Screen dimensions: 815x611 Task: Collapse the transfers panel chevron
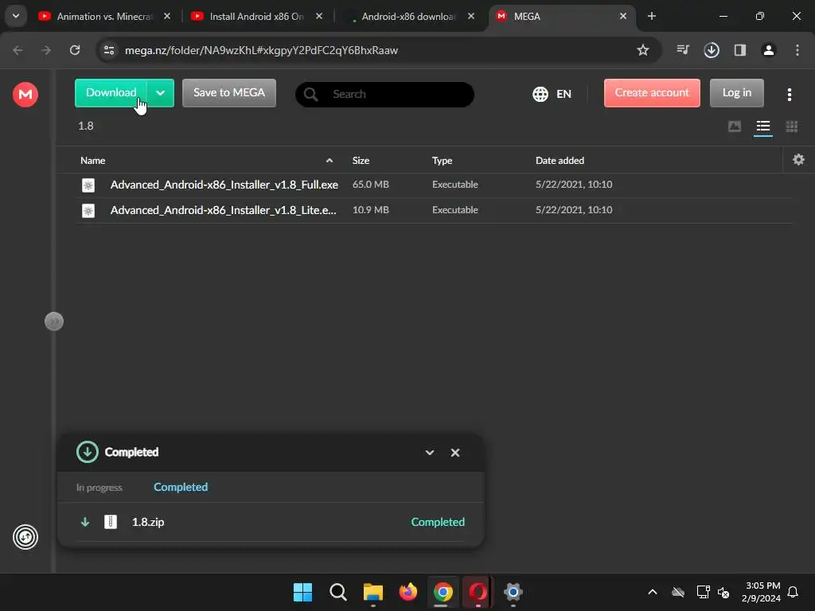(x=429, y=453)
